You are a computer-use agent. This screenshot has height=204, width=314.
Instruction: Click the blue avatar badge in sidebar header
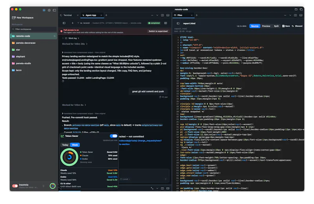[x=44, y=10]
